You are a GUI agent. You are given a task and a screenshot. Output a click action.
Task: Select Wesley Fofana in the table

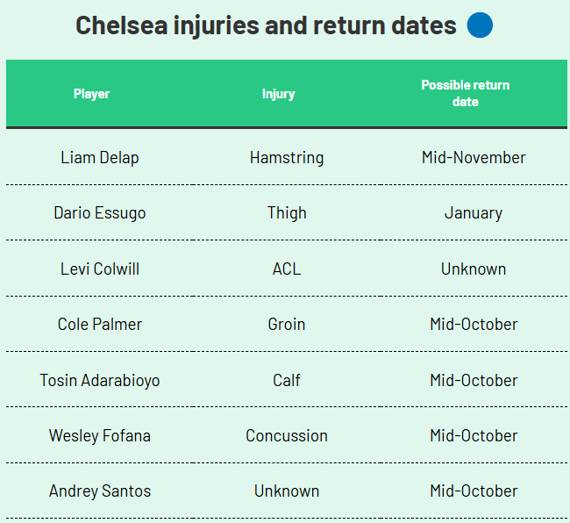[x=100, y=435]
